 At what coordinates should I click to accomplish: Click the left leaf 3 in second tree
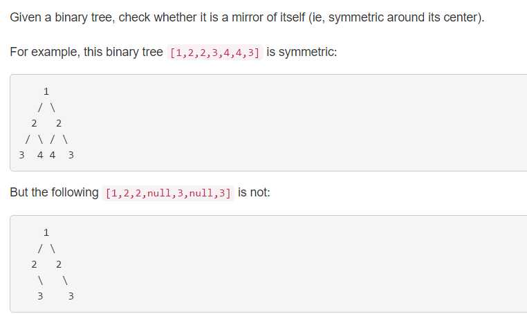click(40, 296)
